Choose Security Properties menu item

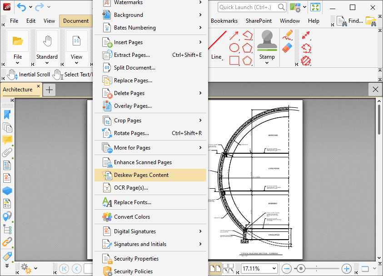coord(150,259)
